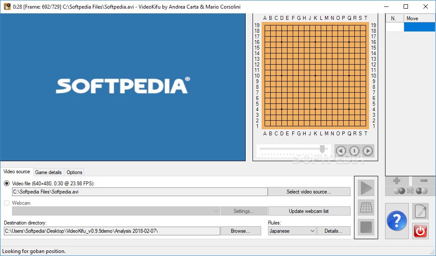Click the 'Looking for goban position.' status text
436x256 pixels.
click(34, 251)
